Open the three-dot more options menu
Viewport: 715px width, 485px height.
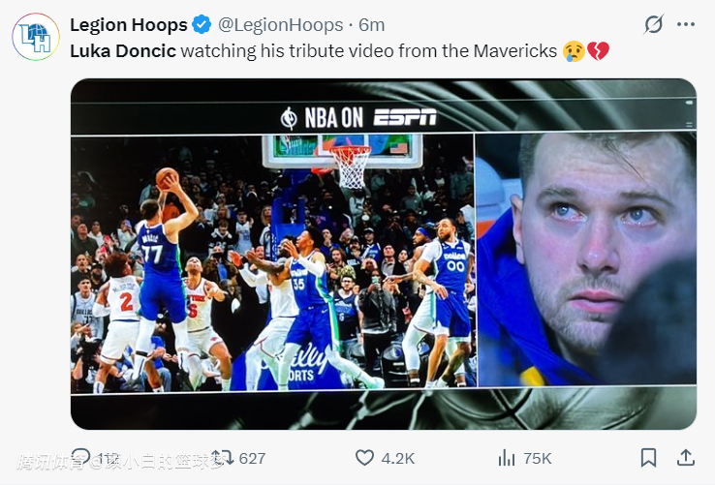click(x=685, y=25)
